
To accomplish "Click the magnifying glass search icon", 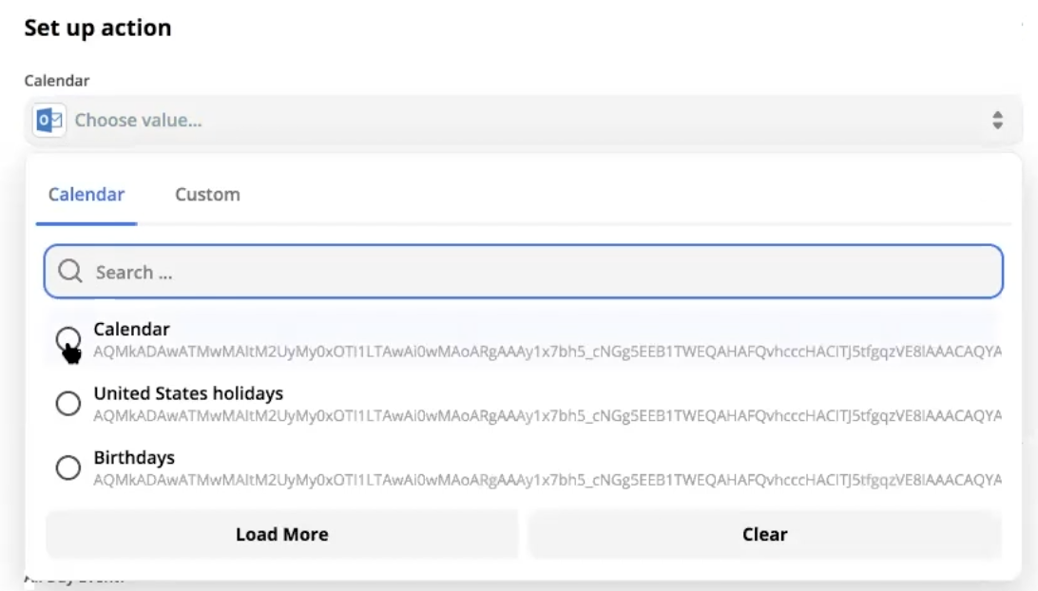I will pos(69,272).
